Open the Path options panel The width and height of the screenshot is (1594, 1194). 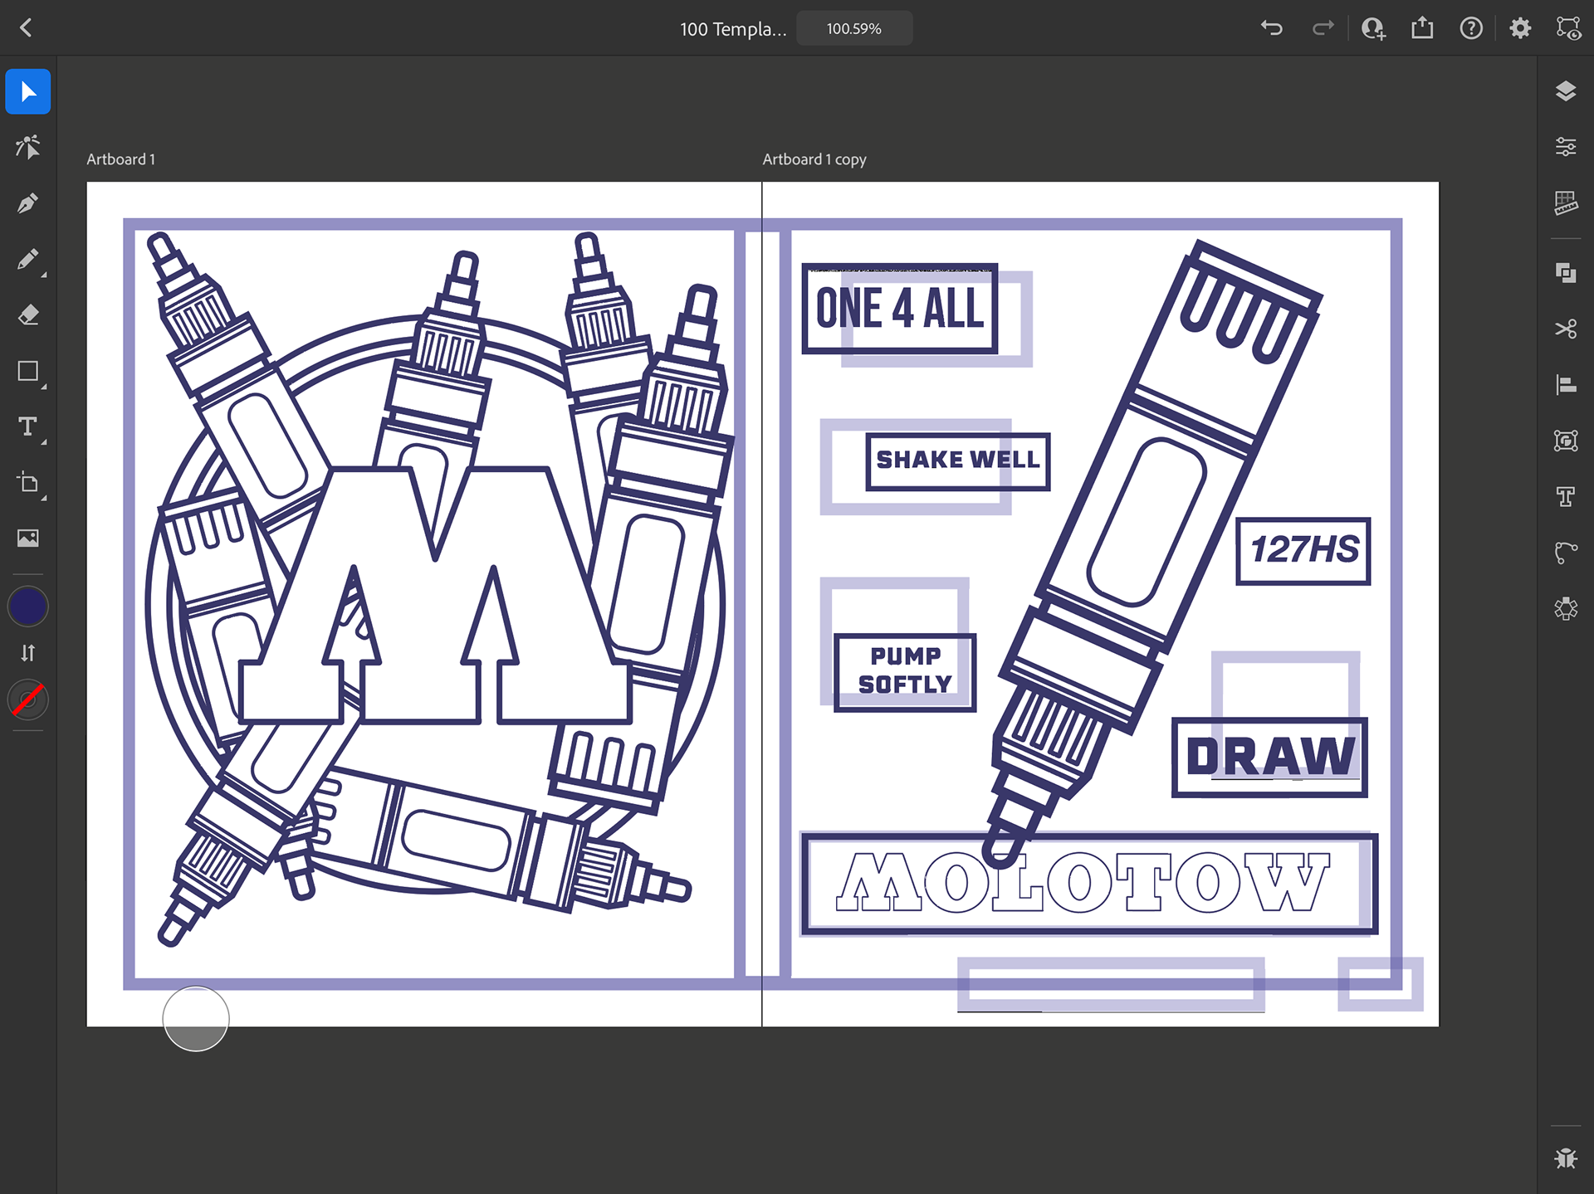[x=1566, y=553]
